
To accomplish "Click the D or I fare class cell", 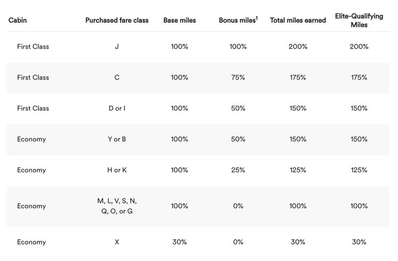I will [x=117, y=108].
